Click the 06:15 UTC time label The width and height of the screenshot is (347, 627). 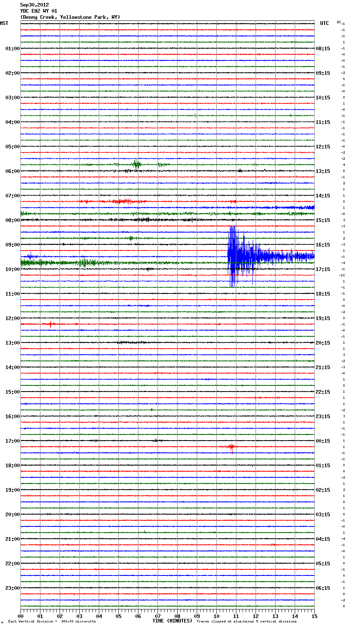(323, 588)
